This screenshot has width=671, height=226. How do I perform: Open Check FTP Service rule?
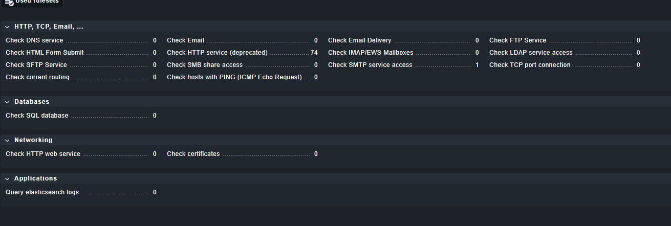pyautogui.click(x=517, y=40)
